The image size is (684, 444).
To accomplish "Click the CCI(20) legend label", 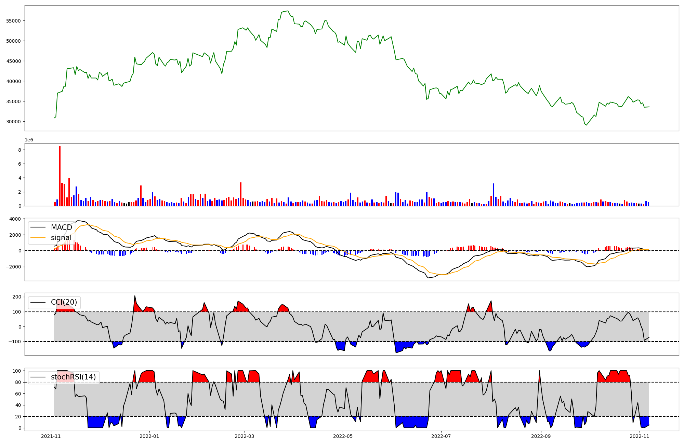I will point(64,302).
